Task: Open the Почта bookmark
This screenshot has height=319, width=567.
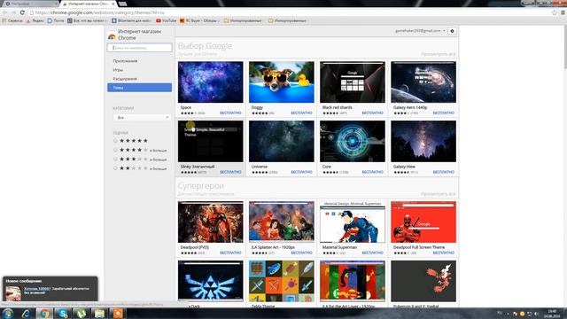Action: coord(56,21)
